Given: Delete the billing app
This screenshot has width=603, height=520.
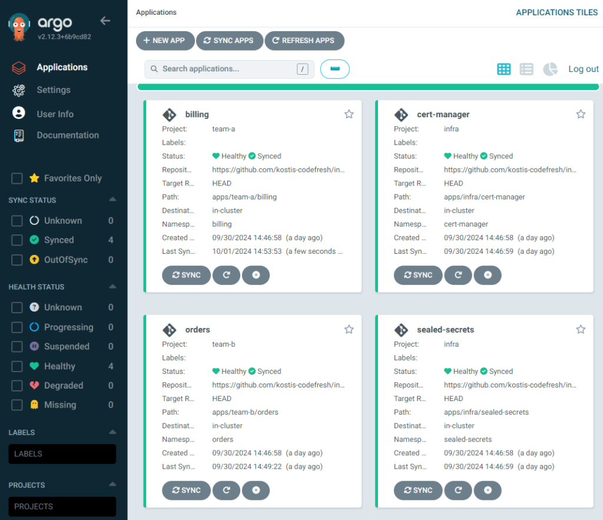Looking at the screenshot, I should (x=256, y=275).
